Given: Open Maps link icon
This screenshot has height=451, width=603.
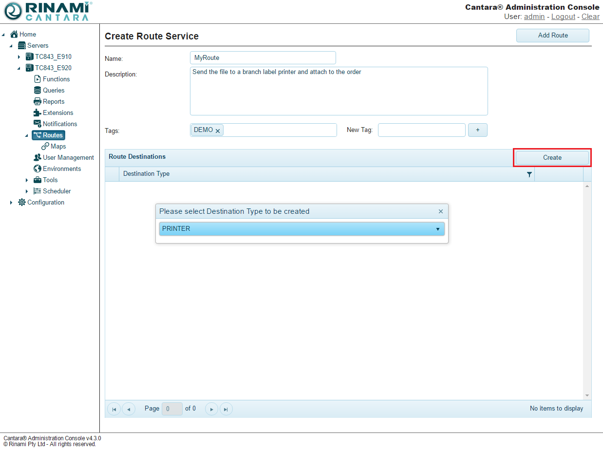Looking at the screenshot, I should point(45,146).
